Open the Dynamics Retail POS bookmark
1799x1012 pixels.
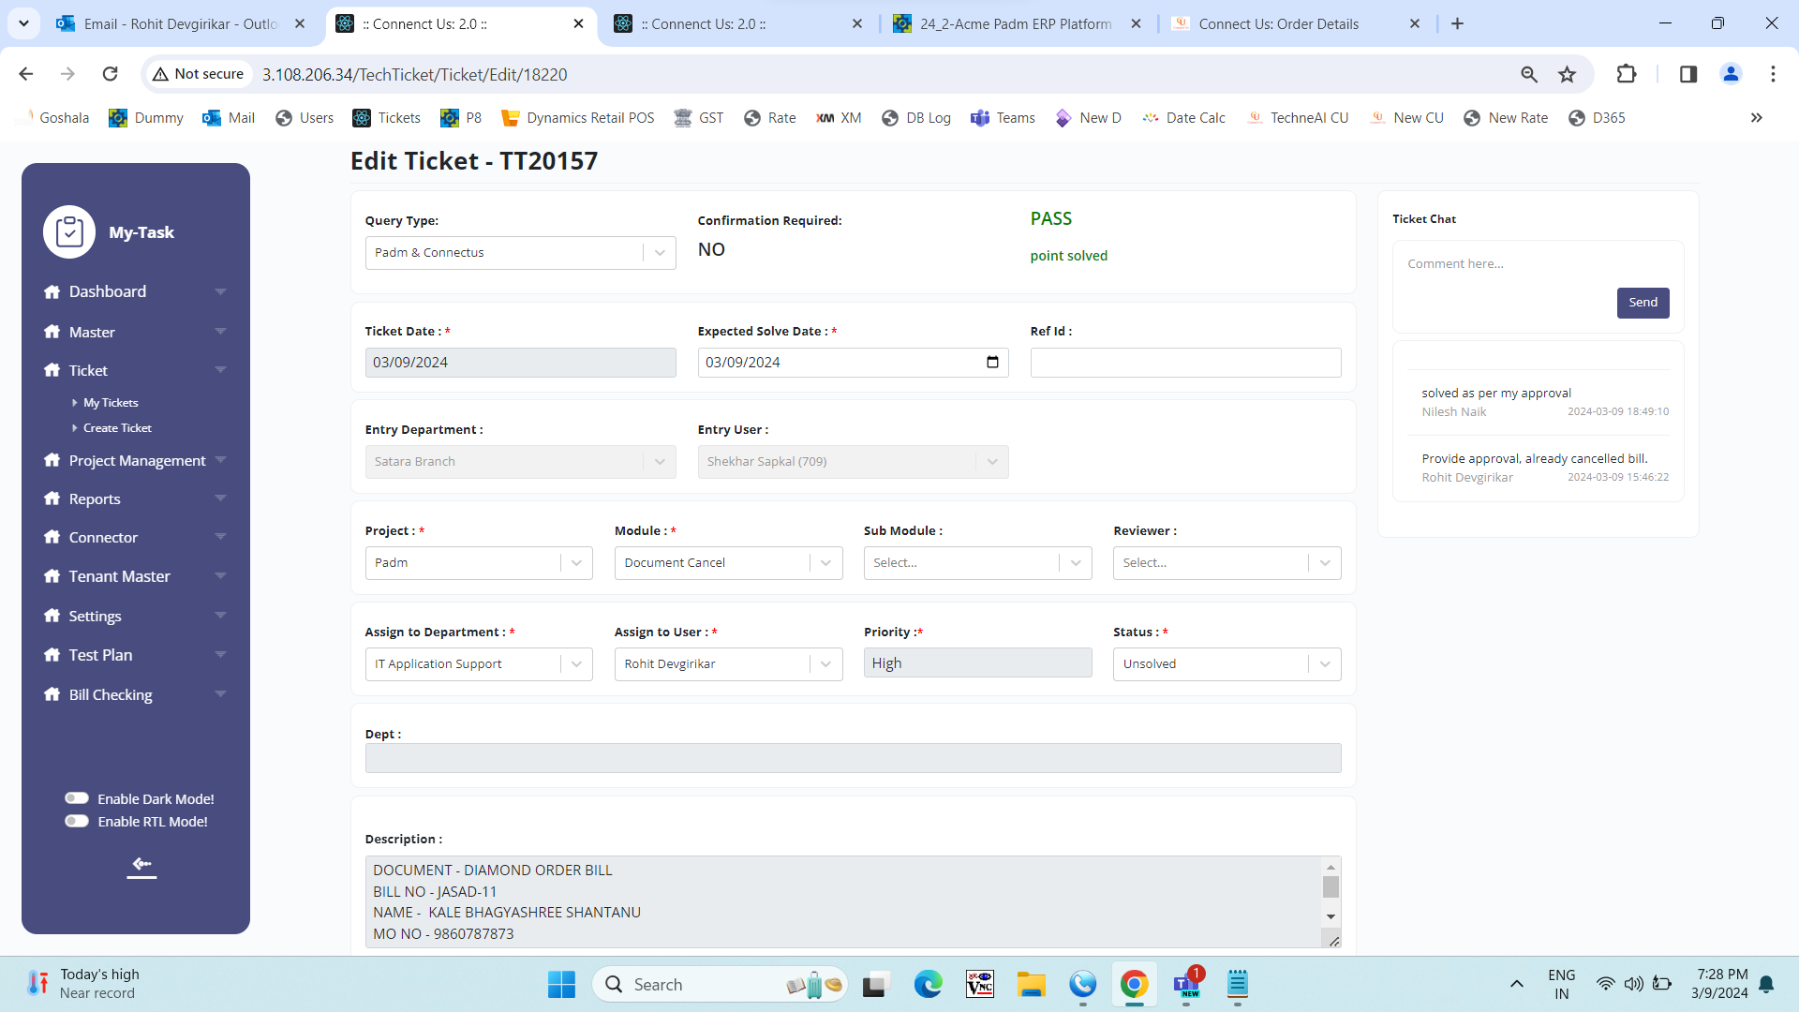pyautogui.click(x=578, y=118)
